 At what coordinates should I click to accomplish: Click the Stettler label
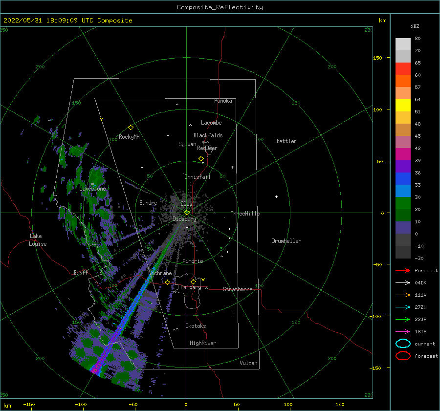tap(285, 141)
